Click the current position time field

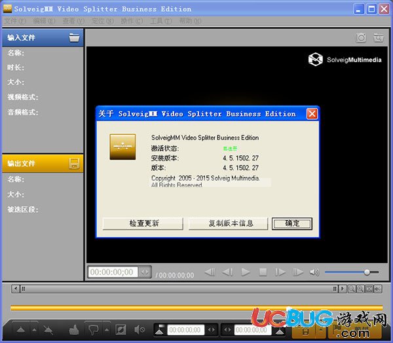(x=113, y=272)
